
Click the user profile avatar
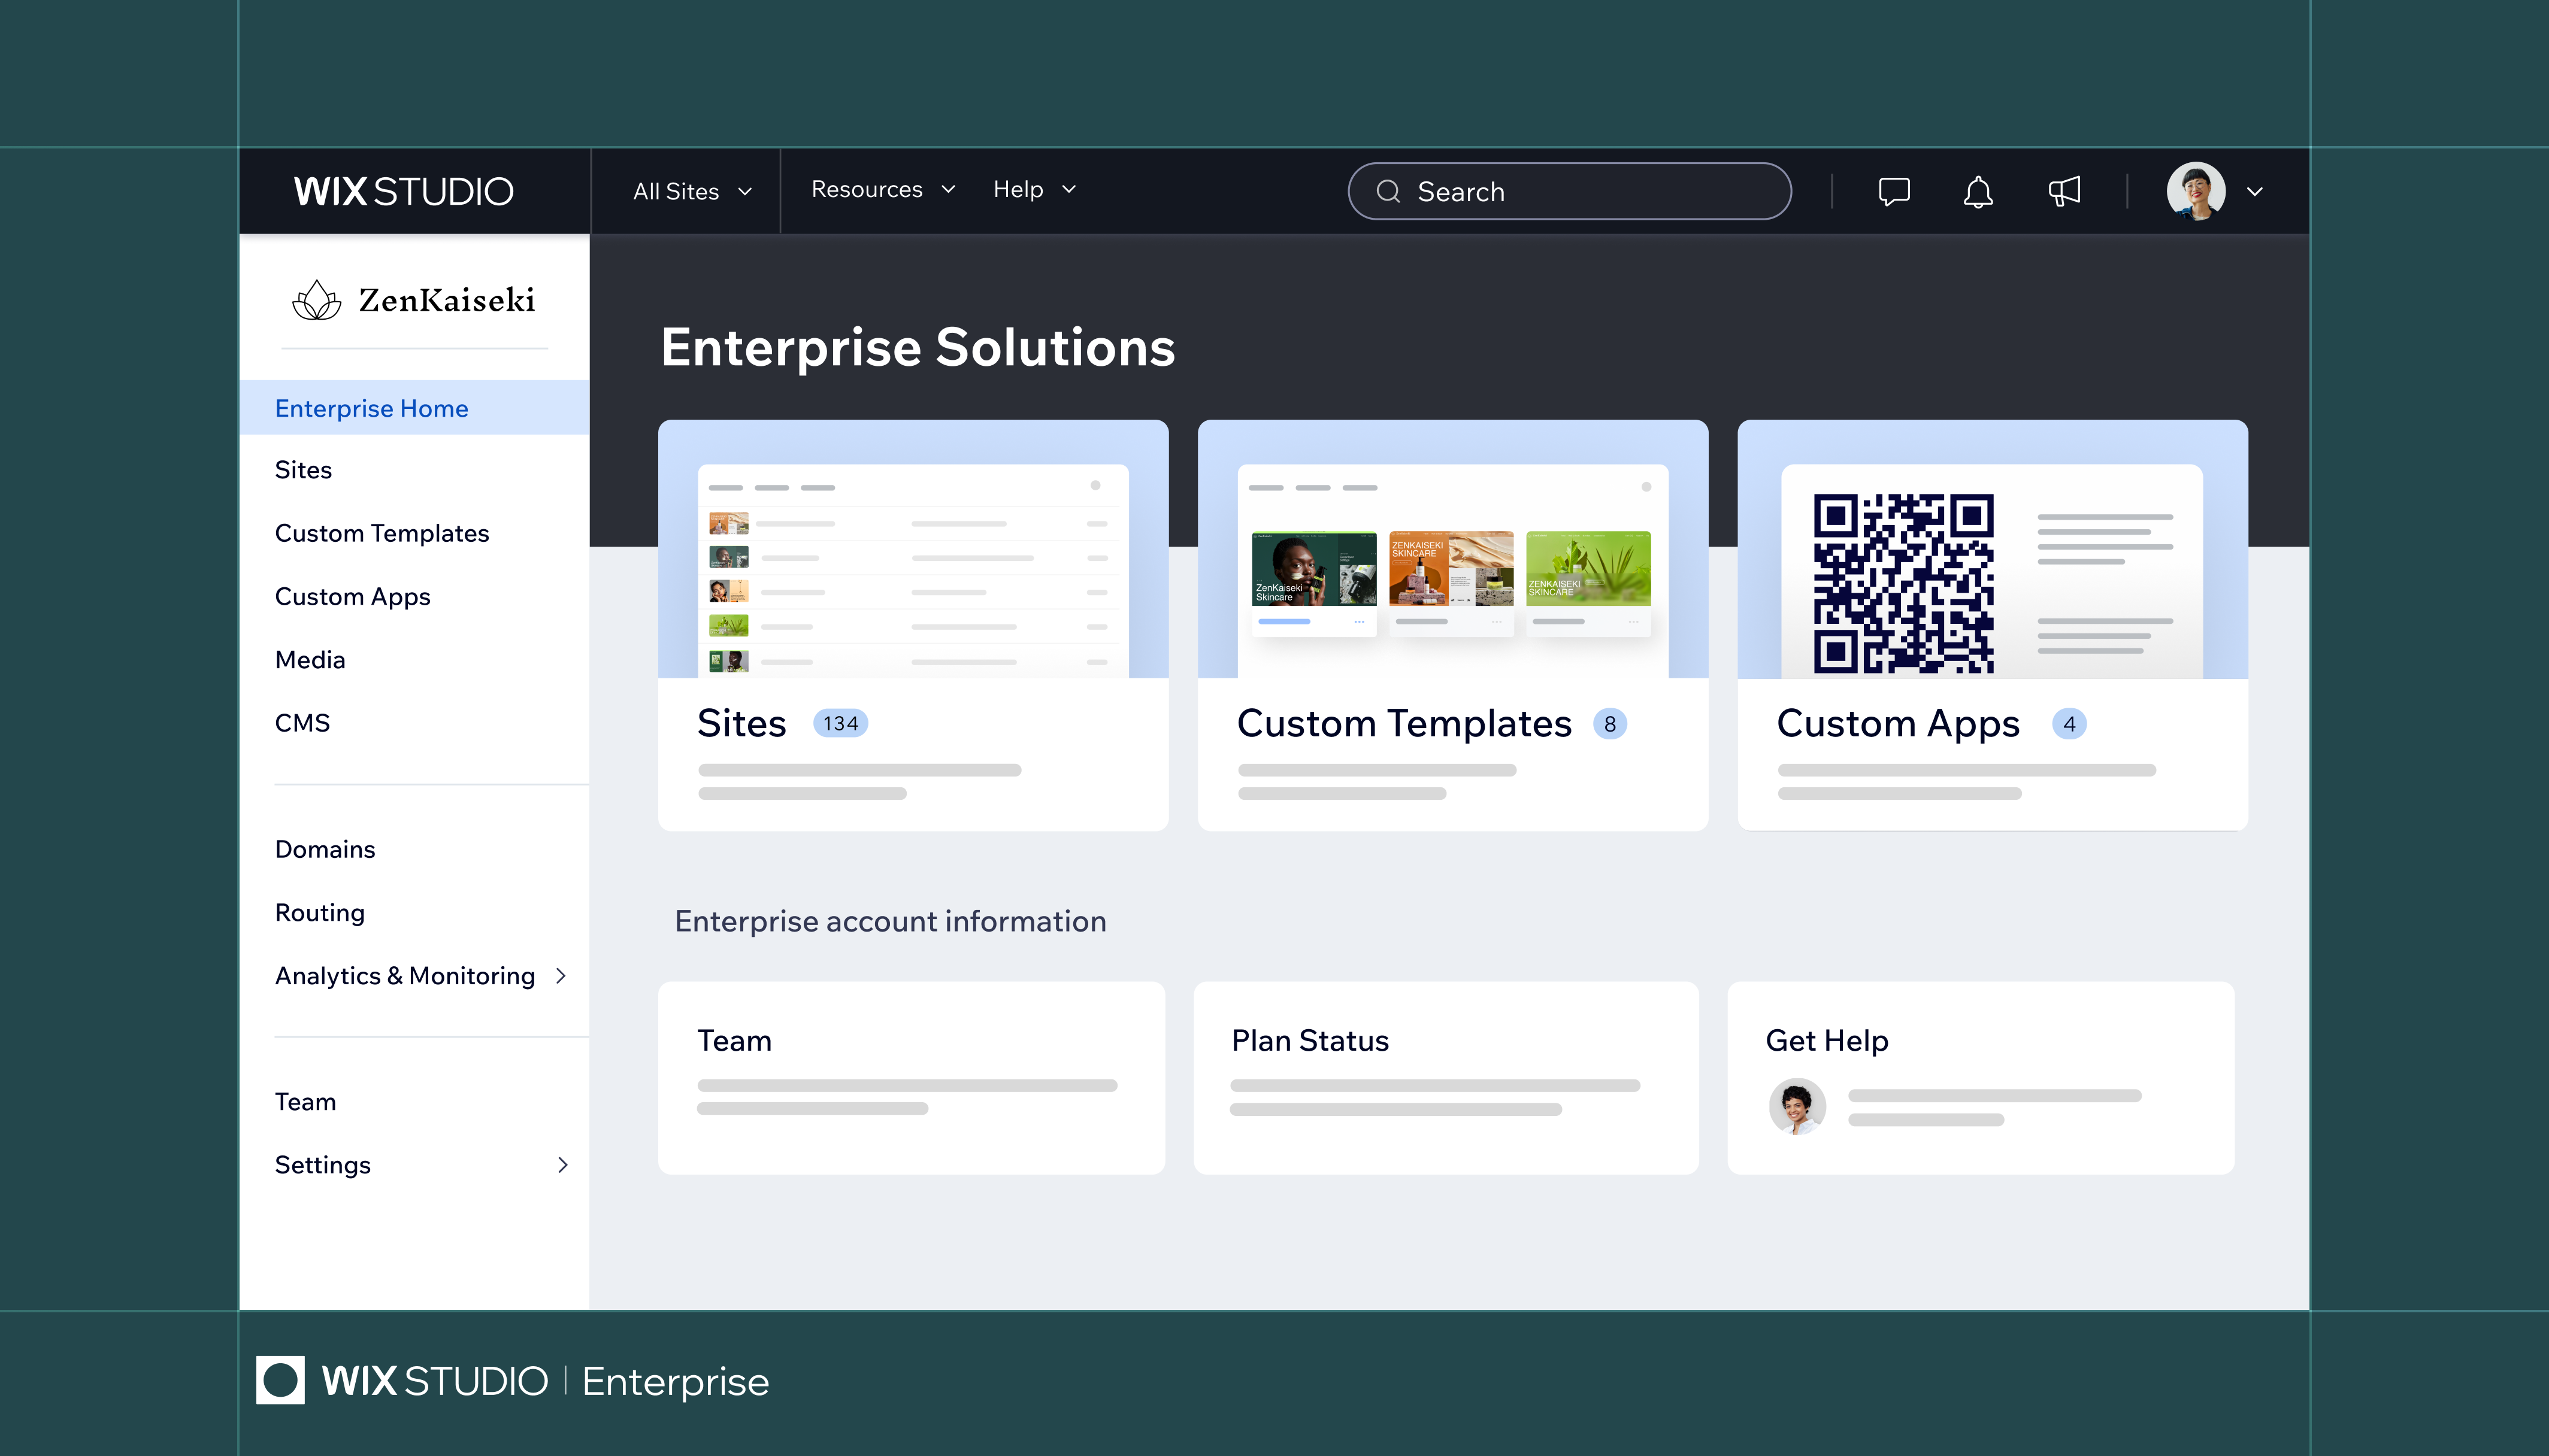click(2195, 191)
